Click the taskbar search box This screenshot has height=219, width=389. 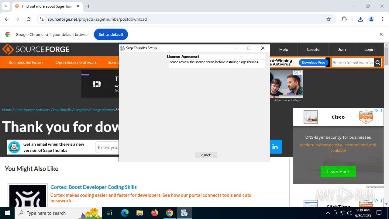(x=58, y=213)
